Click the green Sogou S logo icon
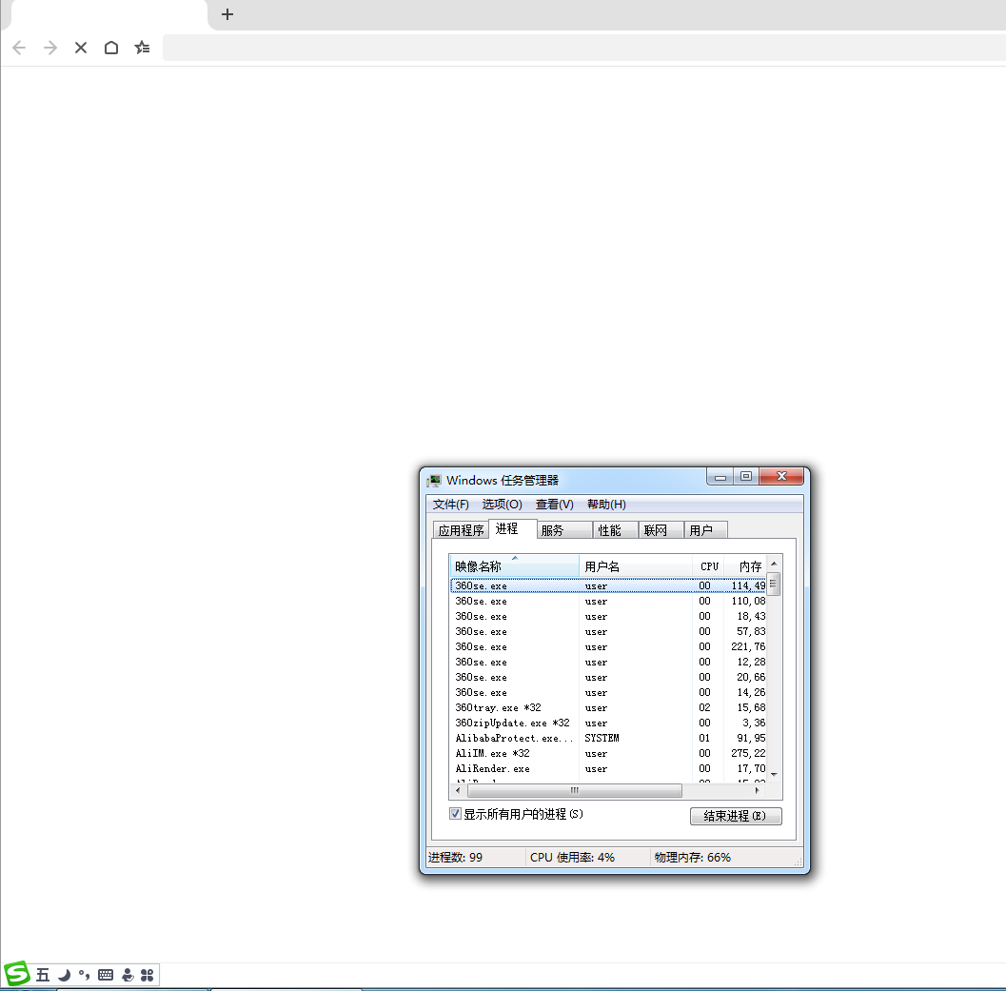 (17, 974)
